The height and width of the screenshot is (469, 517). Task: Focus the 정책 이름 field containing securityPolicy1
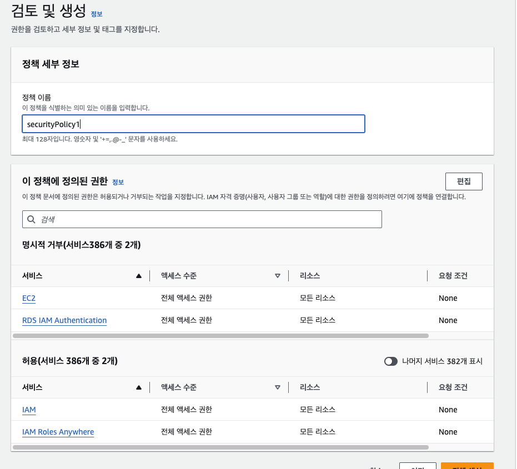pyautogui.click(x=193, y=124)
